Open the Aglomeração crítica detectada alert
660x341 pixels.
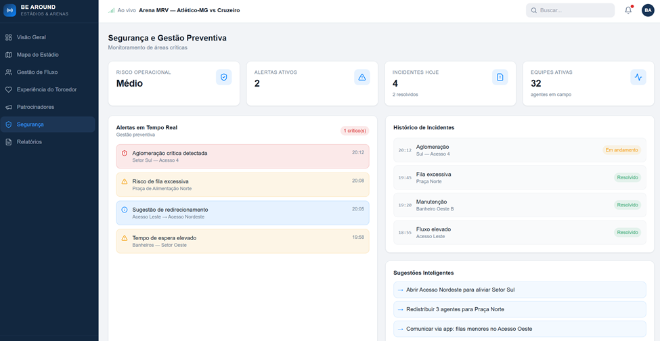(x=243, y=156)
